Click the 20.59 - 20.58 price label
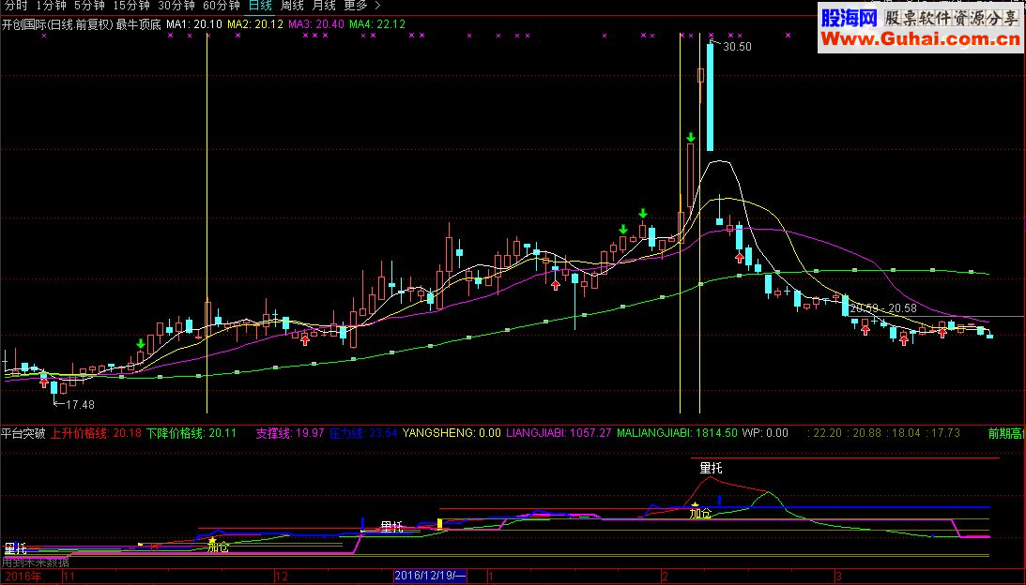 pyautogui.click(x=883, y=308)
